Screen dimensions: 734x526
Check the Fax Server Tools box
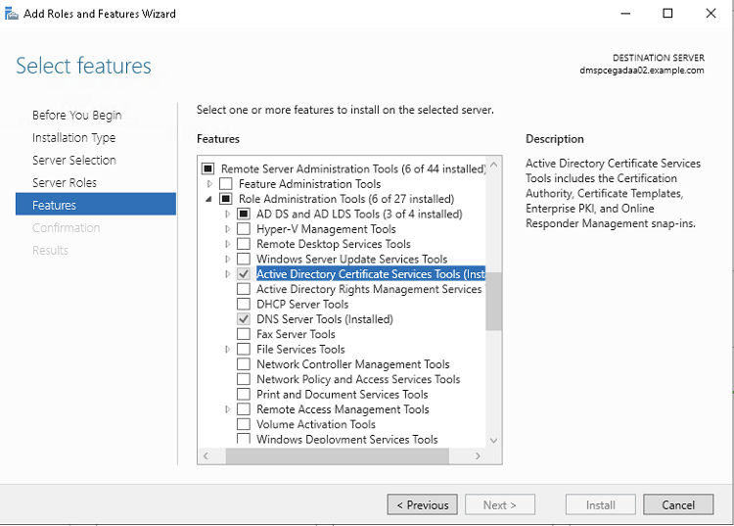(x=244, y=334)
